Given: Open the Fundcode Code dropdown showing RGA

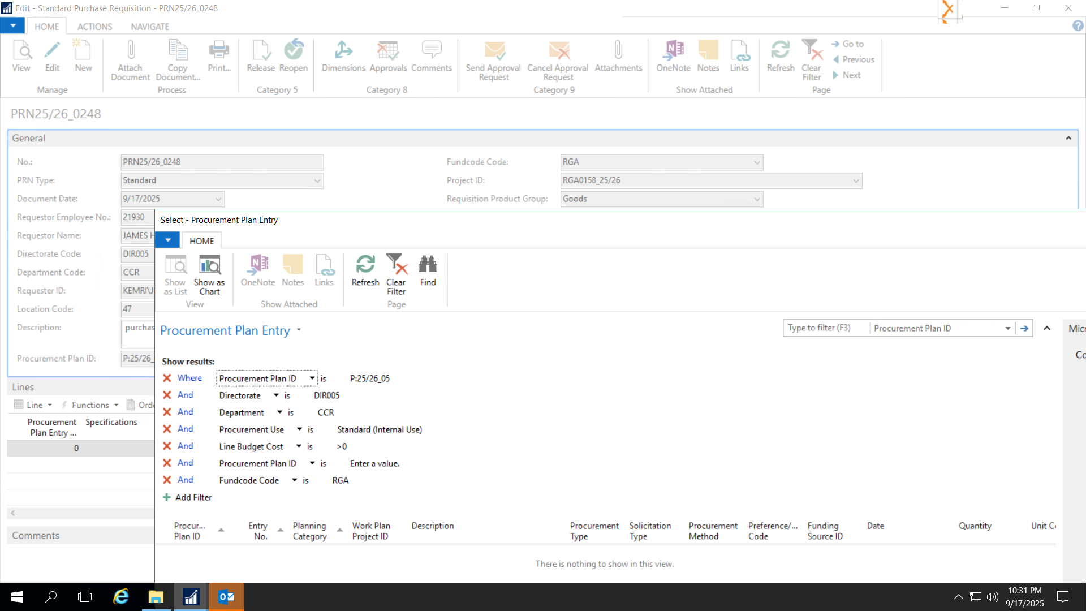Looking at the screenshot, I should tap(757, 162).
